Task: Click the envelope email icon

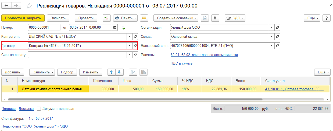Action: (144, 18)
